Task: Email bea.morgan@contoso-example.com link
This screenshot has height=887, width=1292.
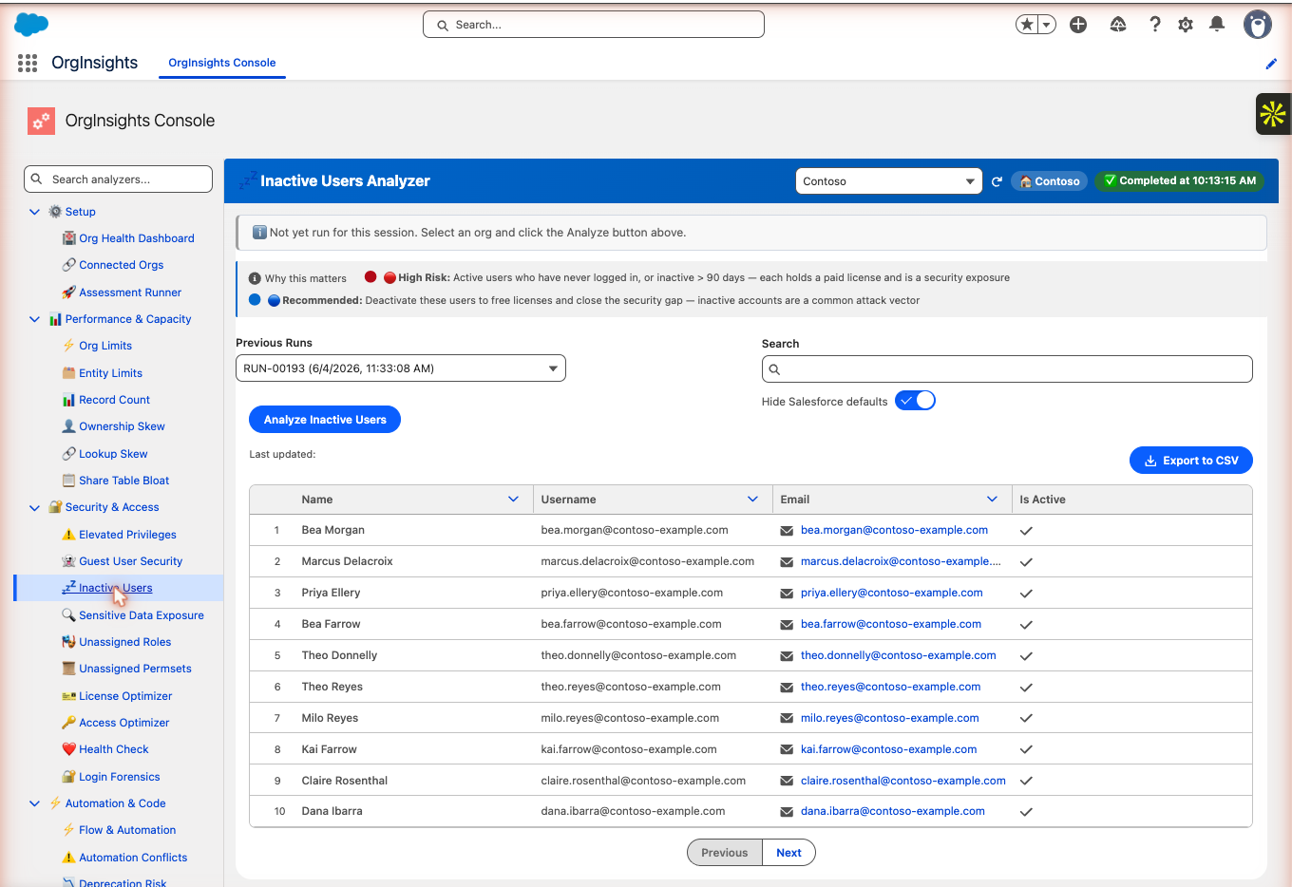Action: (x=894, y=530)
